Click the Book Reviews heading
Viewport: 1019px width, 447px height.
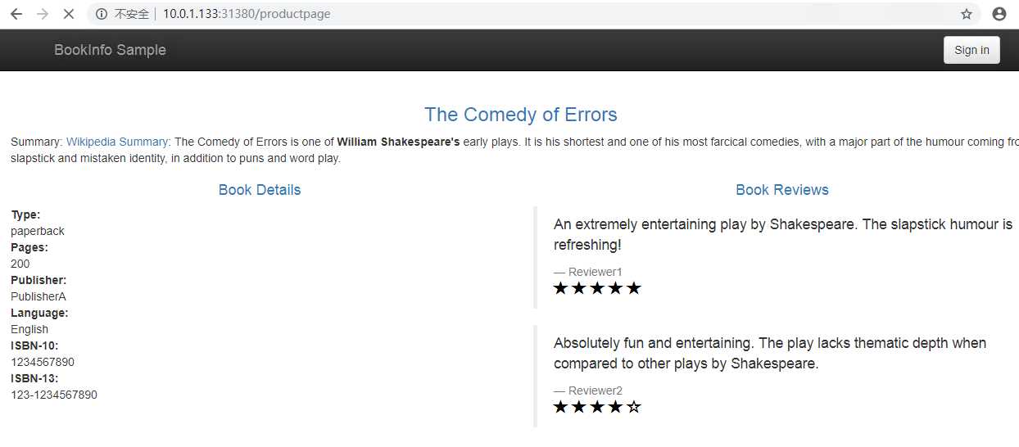tap(781, 190)
